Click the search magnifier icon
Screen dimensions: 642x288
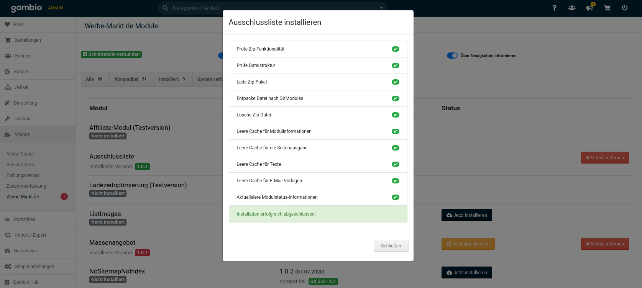(x=165, y=8)
